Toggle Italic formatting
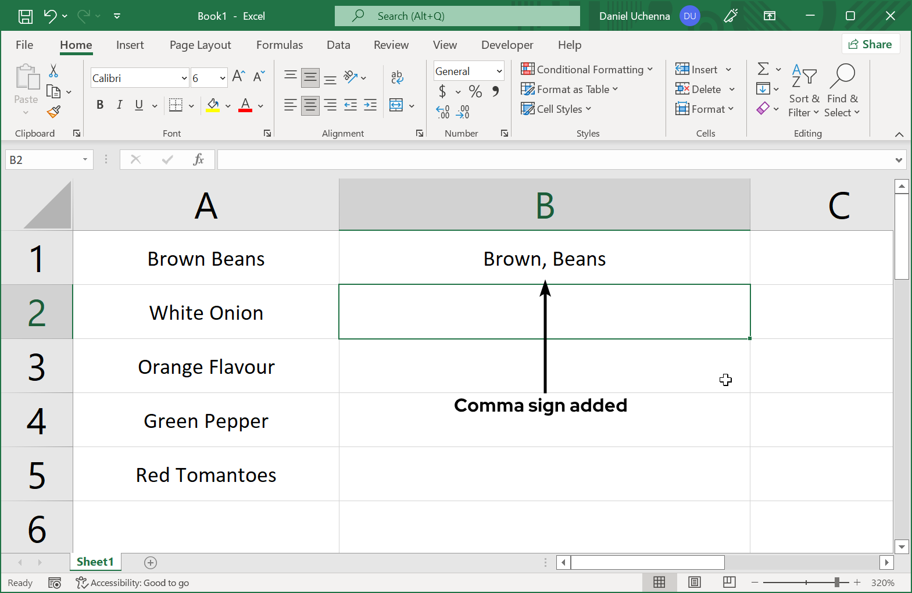Screen dimensions: 912x593 coord(119,105)
